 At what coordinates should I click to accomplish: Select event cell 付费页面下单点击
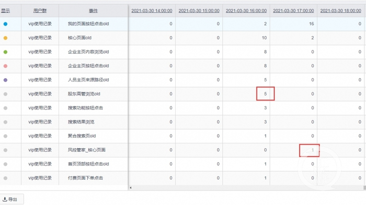85,178
